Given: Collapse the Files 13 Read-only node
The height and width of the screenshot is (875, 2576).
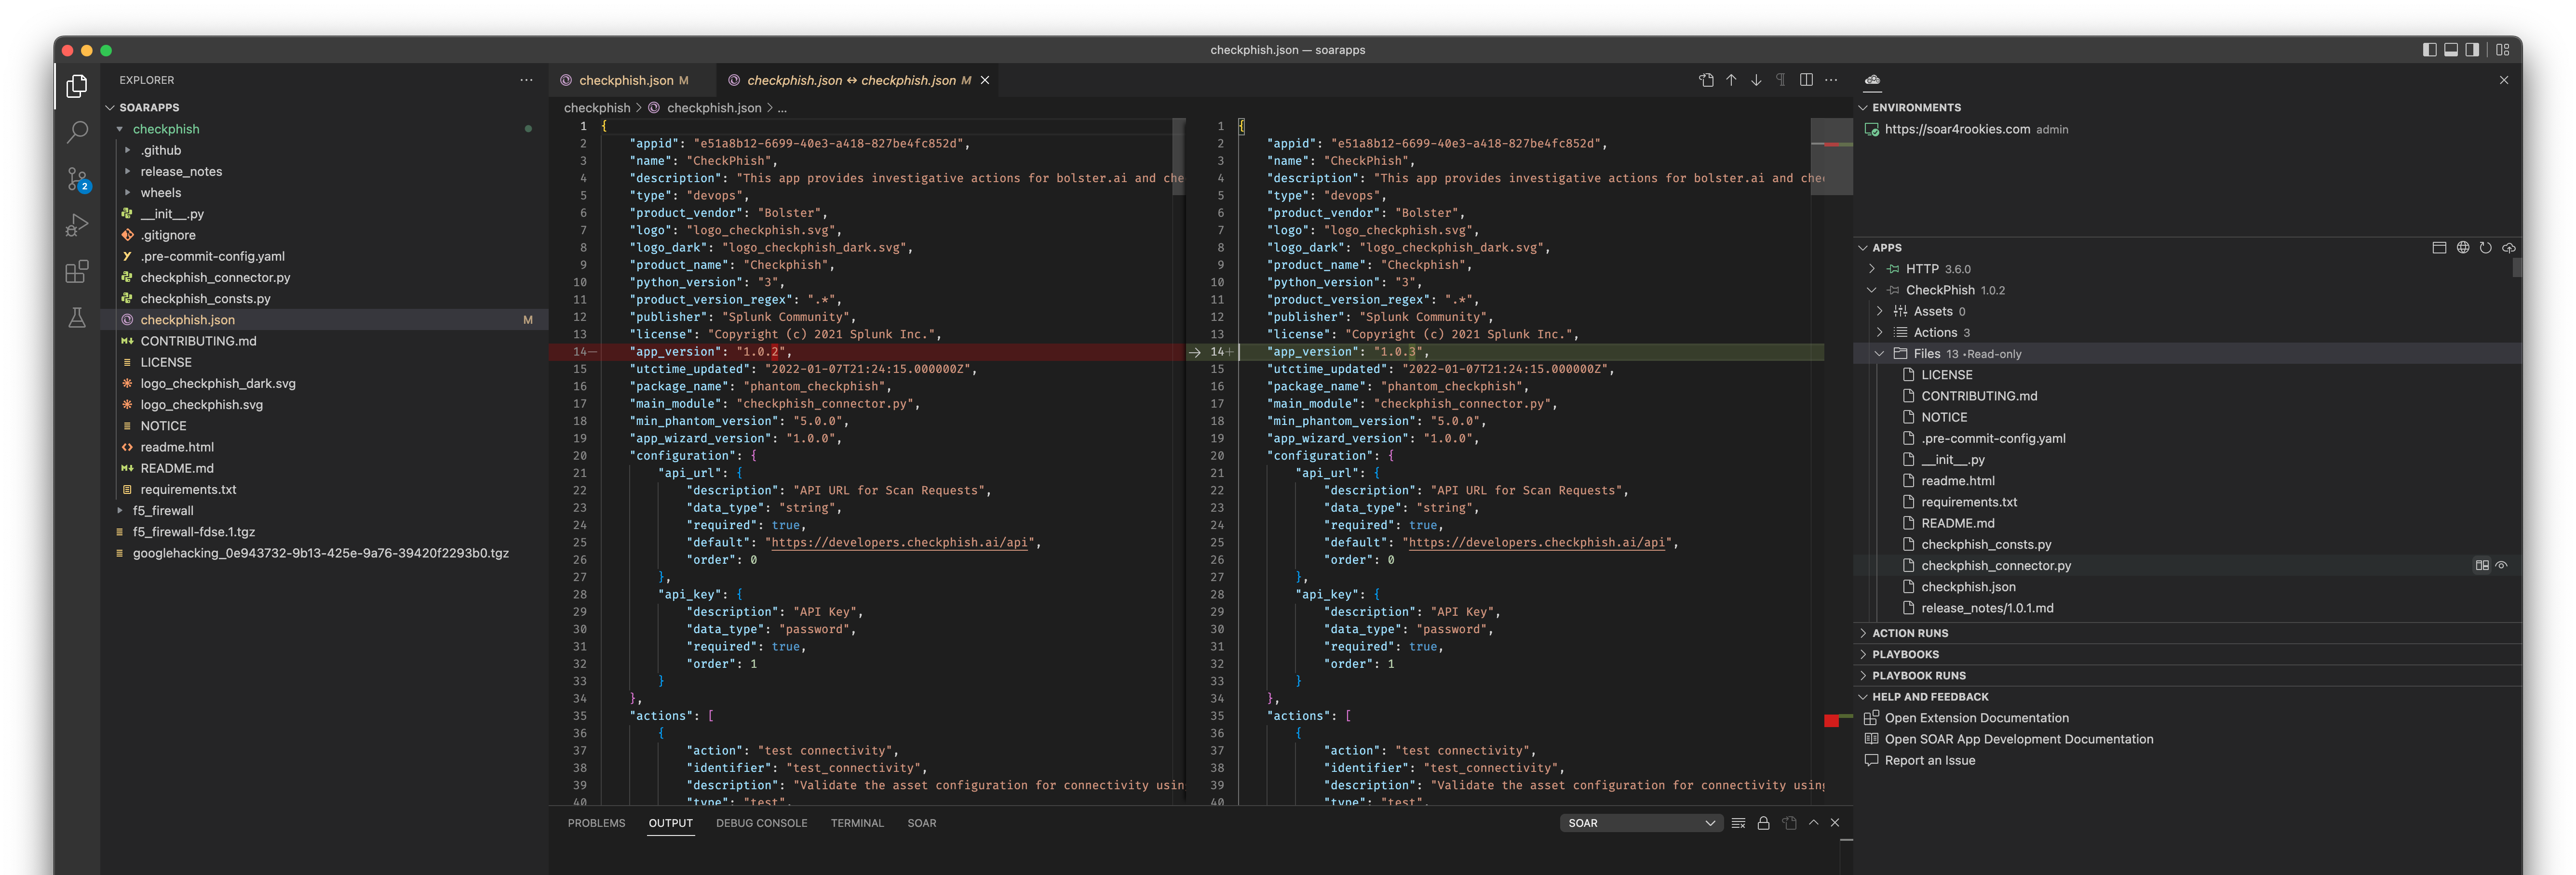Looking at the screenshot, I should tap(1880, 354).
